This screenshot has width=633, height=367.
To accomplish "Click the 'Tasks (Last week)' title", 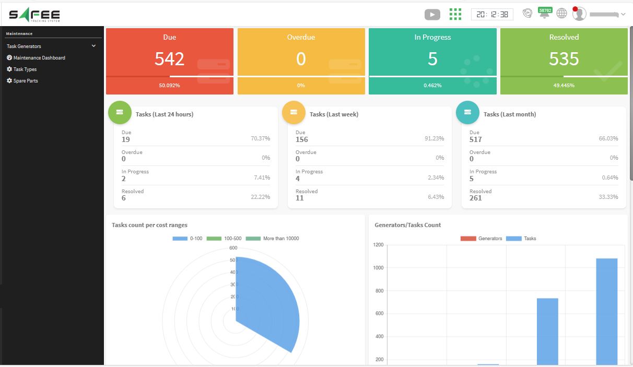I will coord(334,114).
